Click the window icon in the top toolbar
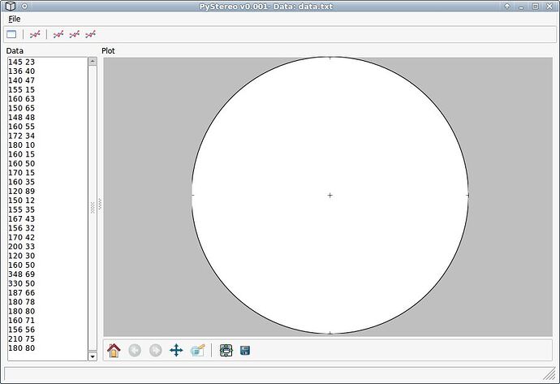560x384 pixels. tap(11, 34)
